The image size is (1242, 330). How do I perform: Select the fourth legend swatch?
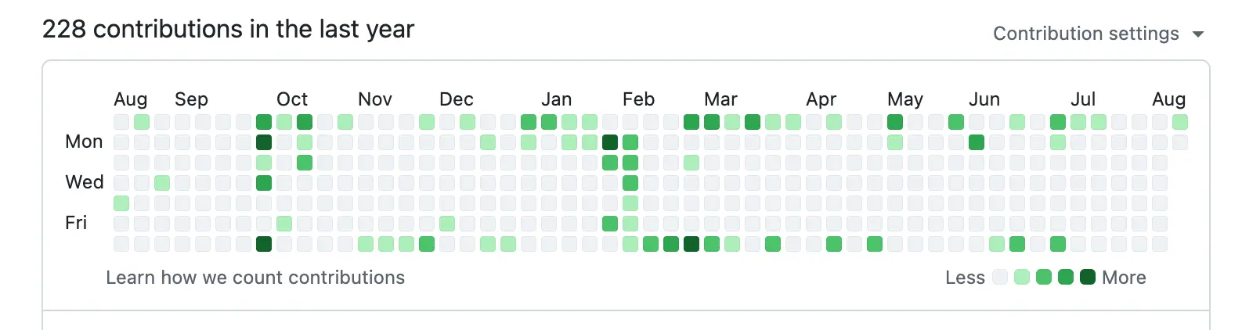(x=1066, y=277)
